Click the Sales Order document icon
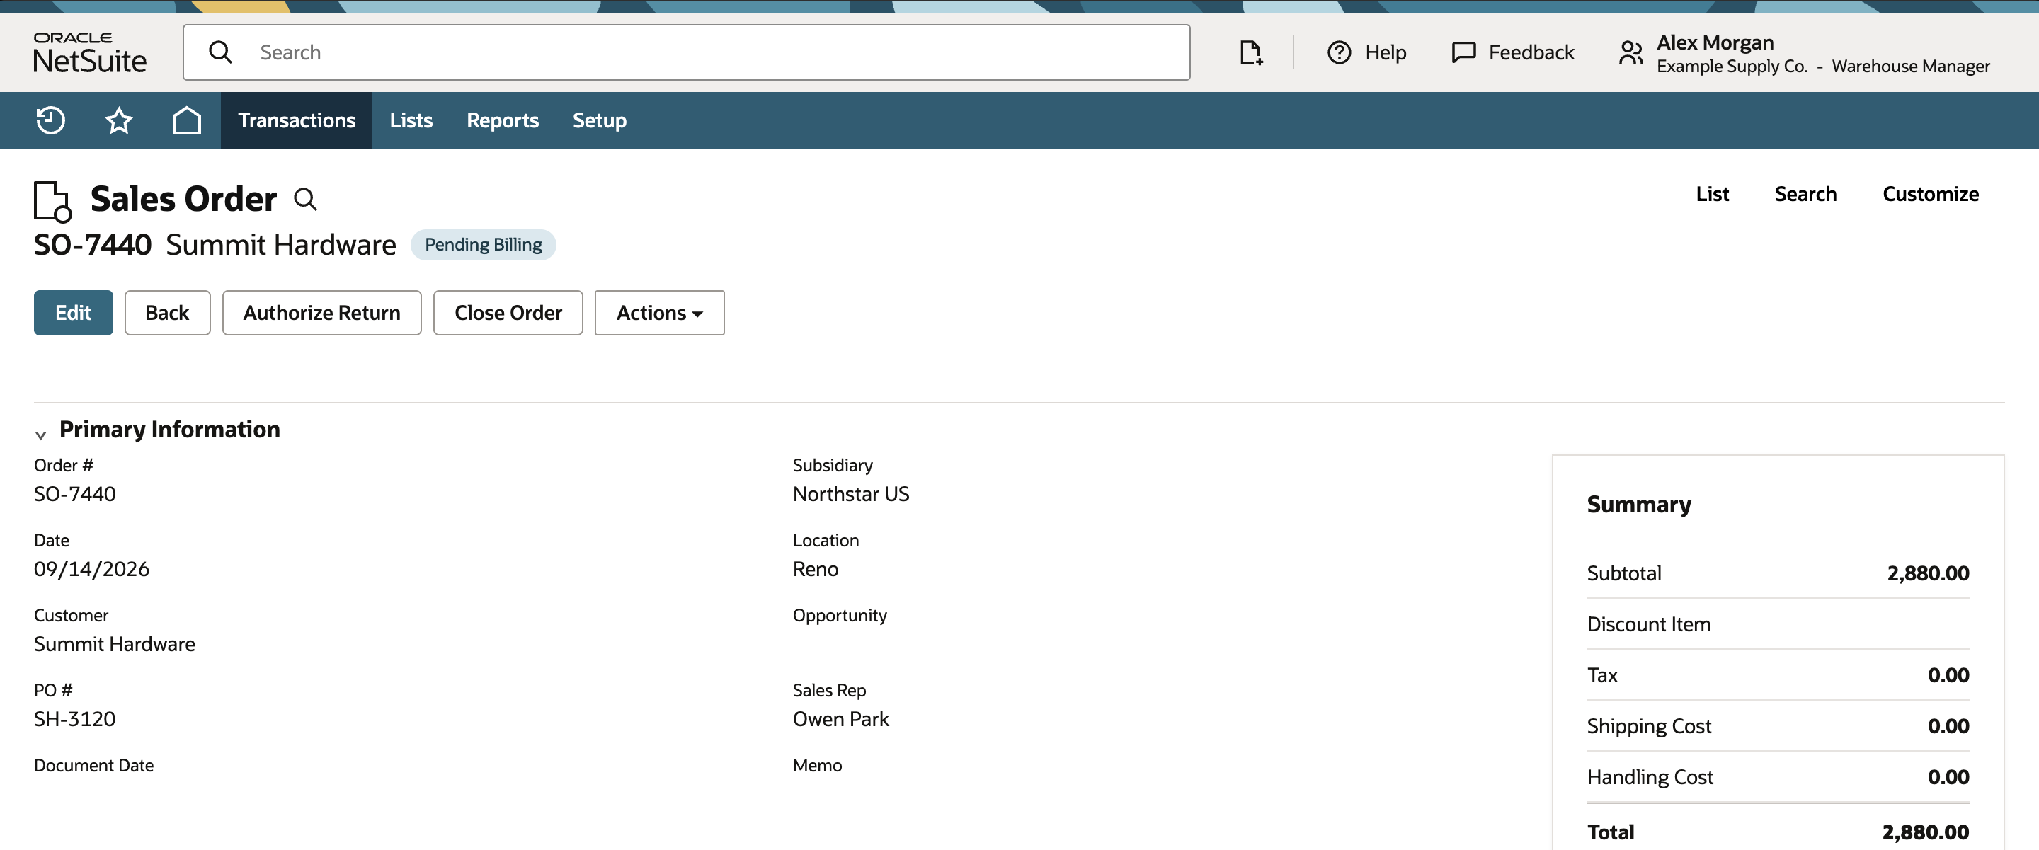This screenshot has width=2039, height=850. (x=52, y=201)
